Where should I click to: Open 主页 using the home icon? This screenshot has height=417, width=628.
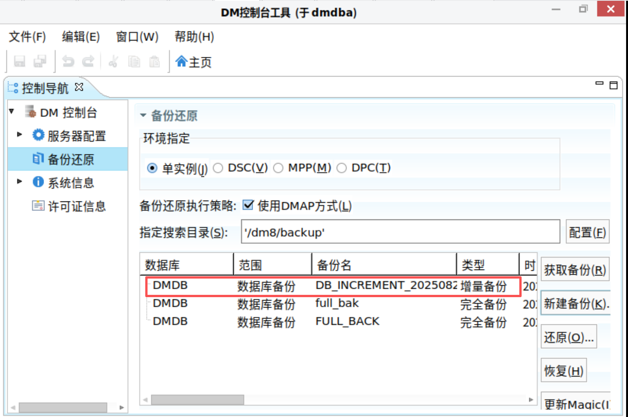click(193, 61)
